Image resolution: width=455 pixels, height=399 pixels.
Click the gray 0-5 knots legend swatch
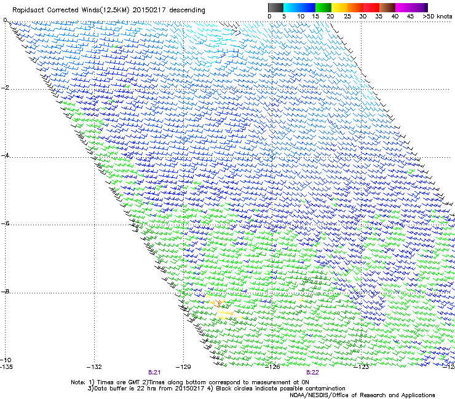tap(275, 7)
